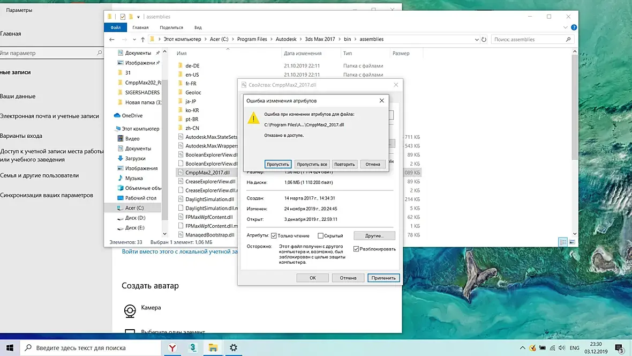This screenshot has height=356, width=632.
Task: Open Settings gear on the taskbar
Action: (234, 347)
